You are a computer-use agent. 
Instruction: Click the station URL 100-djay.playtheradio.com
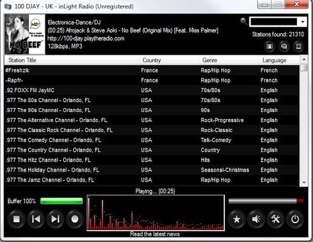(x=86, y=38)
